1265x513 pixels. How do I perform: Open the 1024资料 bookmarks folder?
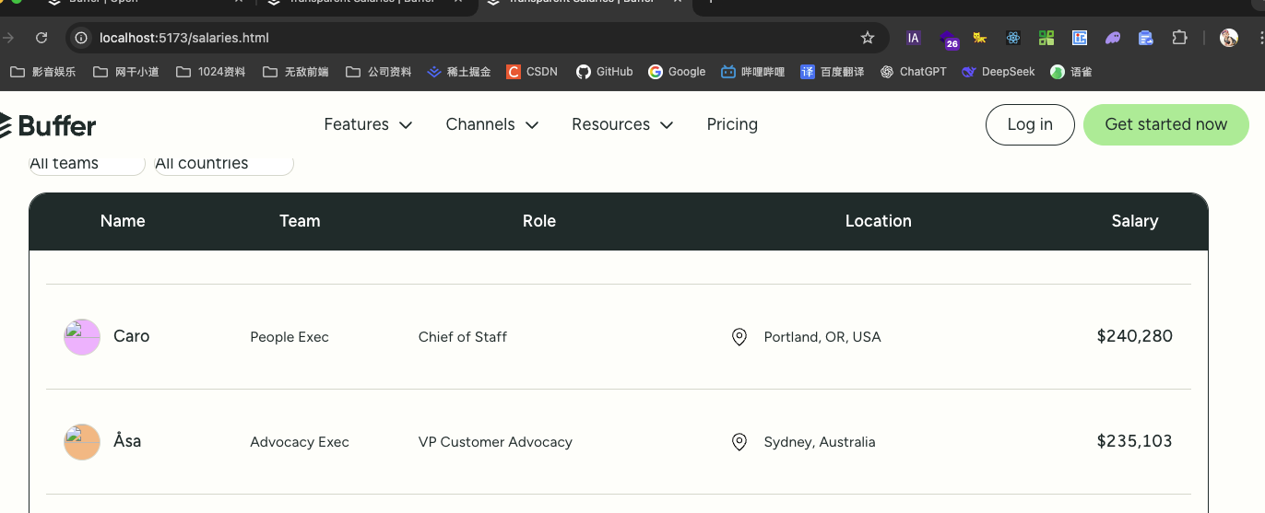[211, 72]
